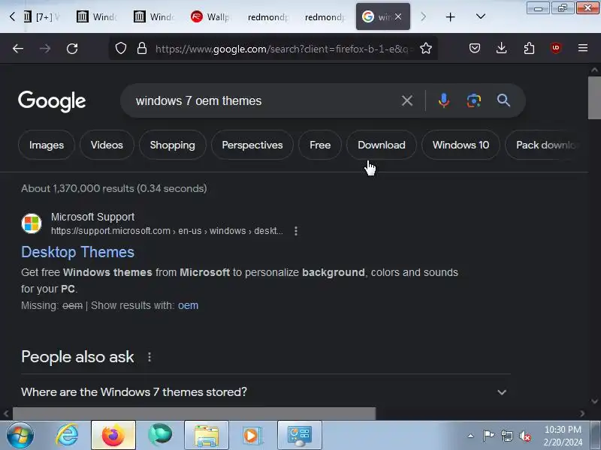Open Windows Explorer from the taskbar
The image size is (601, 450).
(207, 436)
